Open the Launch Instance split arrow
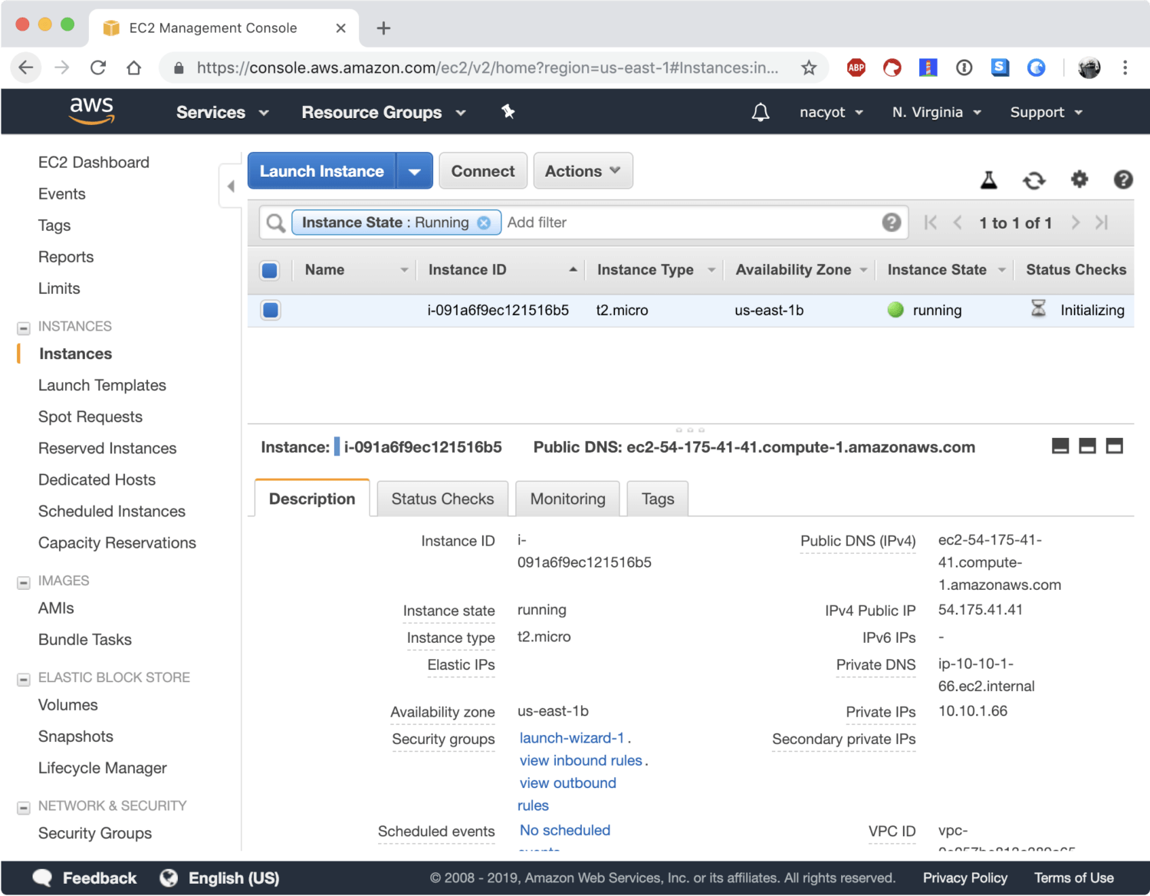 click(x=415, y=171)
